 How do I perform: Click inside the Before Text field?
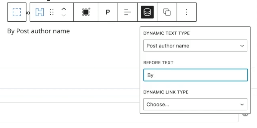pos(195,75)
